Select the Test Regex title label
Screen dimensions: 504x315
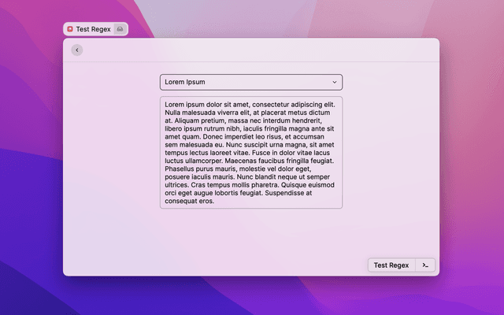point(93,29)
